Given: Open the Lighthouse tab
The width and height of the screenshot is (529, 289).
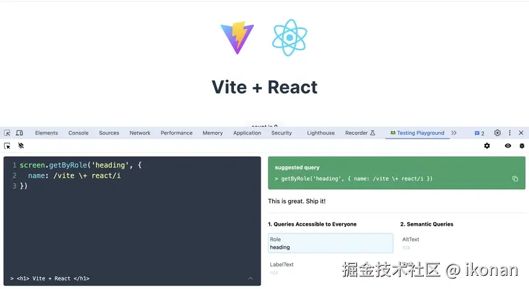Looking at the screenshot, I should 321,133.
